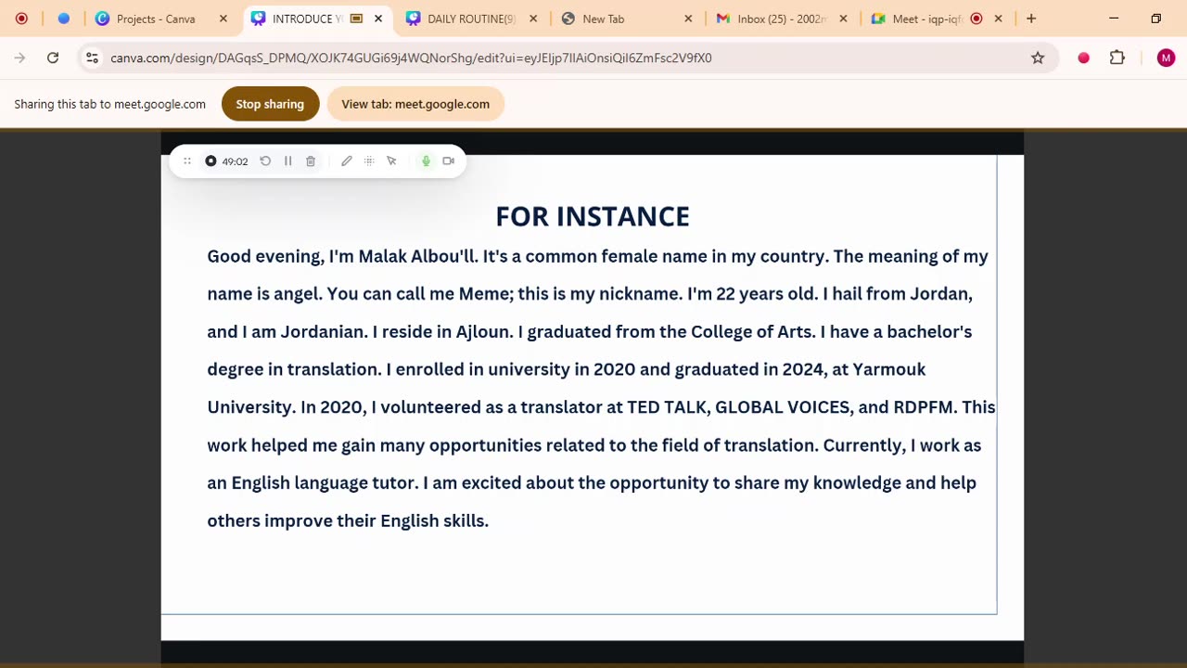The image size is (1187, 668).
Task: Close the Projects - Canva tab
Action: [x=223, y=19]
